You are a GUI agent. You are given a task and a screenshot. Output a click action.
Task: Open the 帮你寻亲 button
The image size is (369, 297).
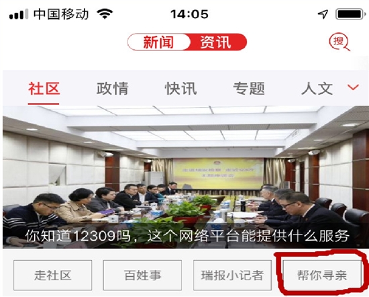[322, 275]
